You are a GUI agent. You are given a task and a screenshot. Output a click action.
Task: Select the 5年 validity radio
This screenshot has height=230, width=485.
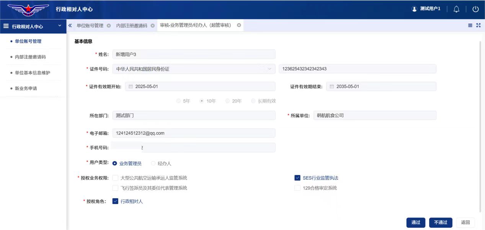pyautogui.click(x=178, y=101)
